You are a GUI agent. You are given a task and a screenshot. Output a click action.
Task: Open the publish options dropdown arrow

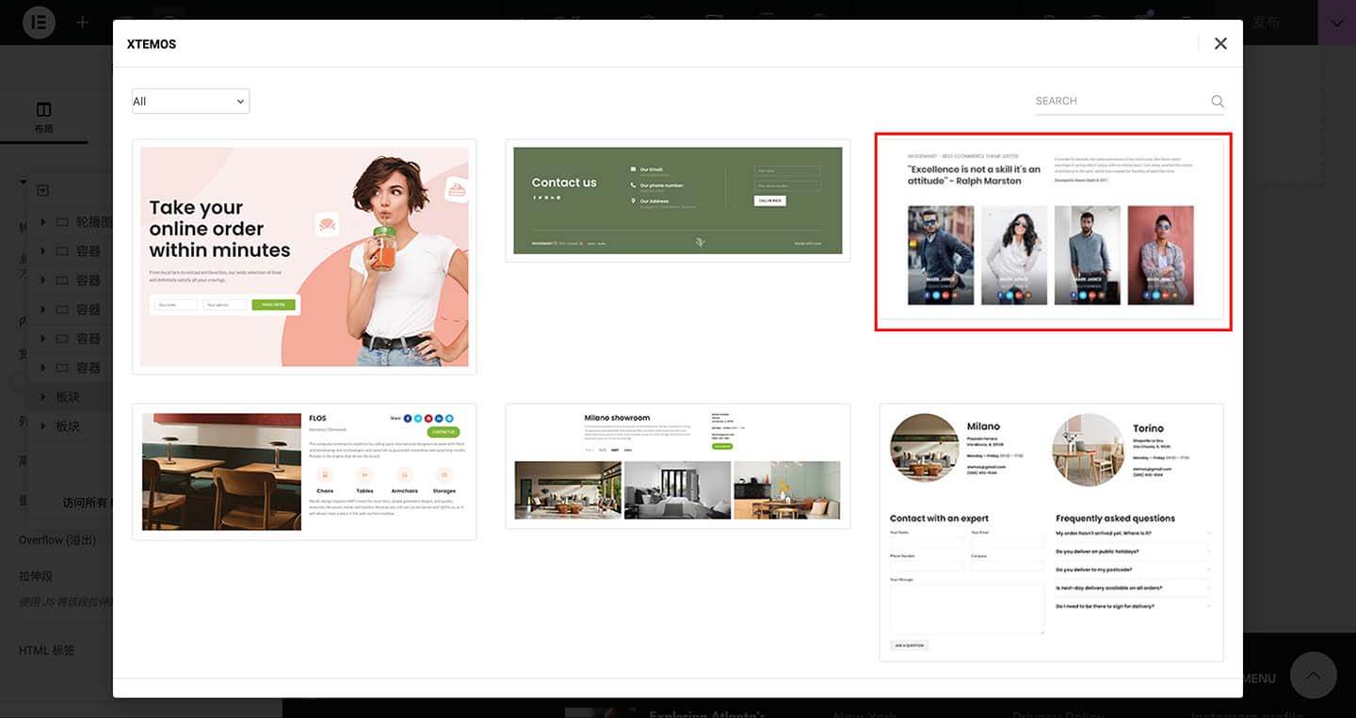pyautogui.click(x=1337, y=23)
